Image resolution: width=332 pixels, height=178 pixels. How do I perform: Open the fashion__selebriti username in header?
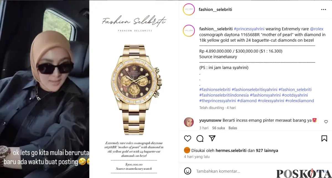215,9
